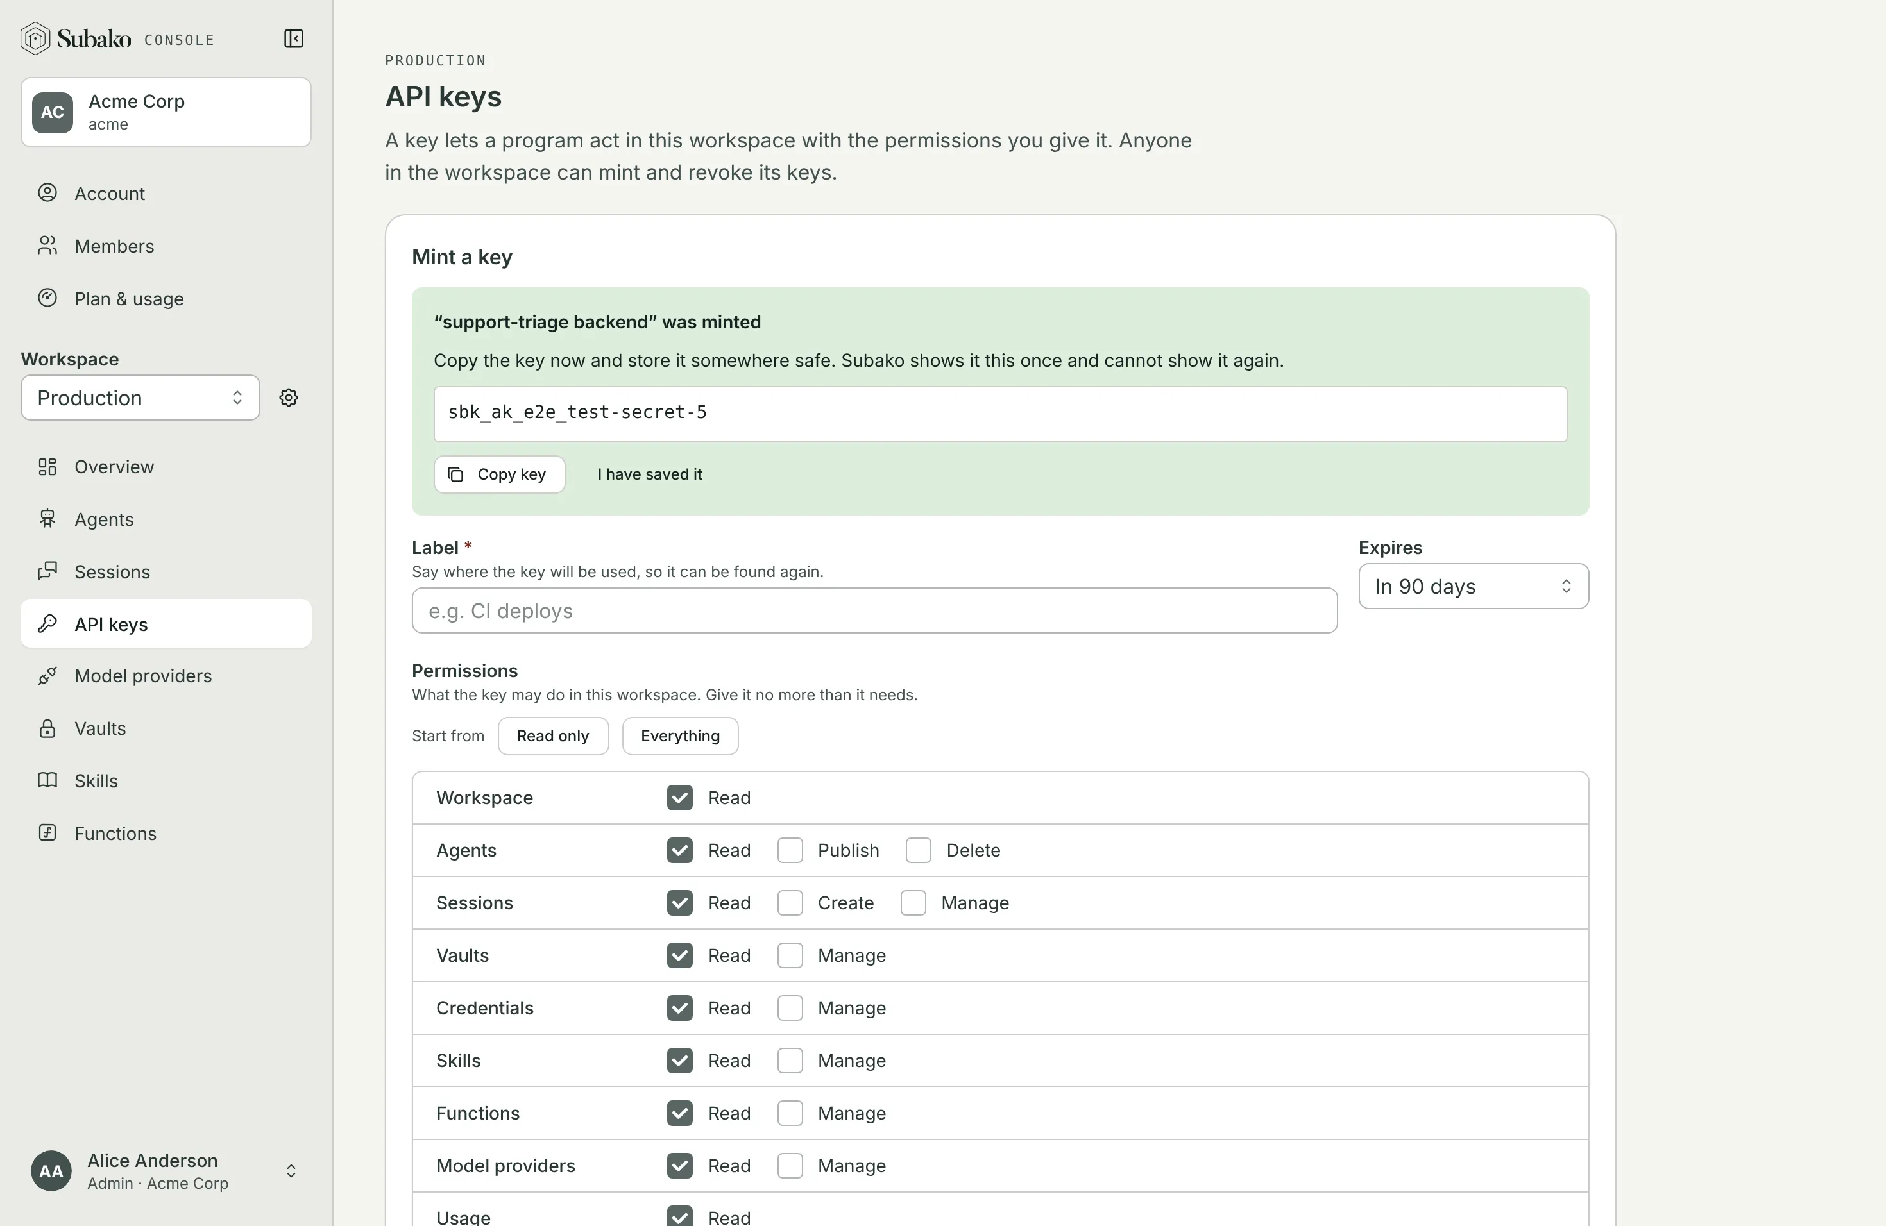Enable Sessions Create permission
Image resolution: width=1886 pixels, height=1226 pixels.
point(789,903)
